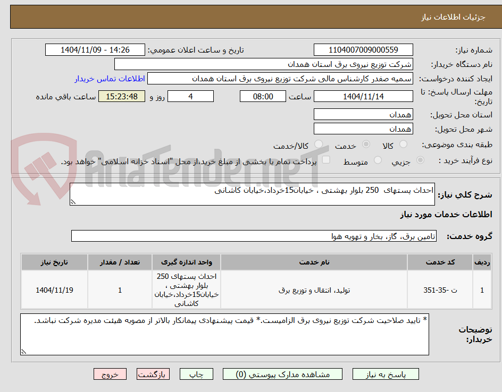
Task: Click the remaining days field 4
Action: click(190, 96)
